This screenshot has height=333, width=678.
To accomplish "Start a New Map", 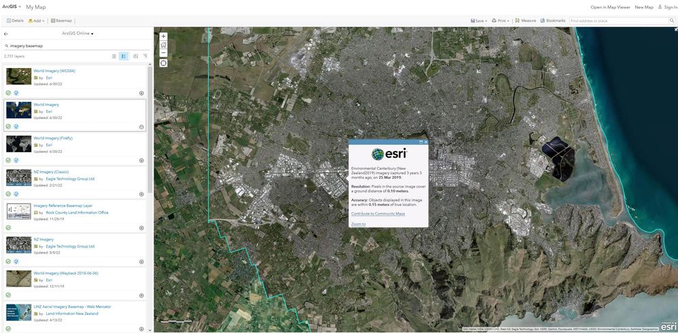I will (x=644, y=7).
